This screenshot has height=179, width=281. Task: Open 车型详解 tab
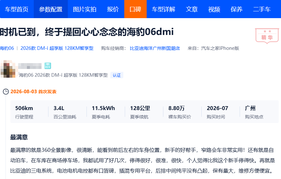click(x=164, y=9)
